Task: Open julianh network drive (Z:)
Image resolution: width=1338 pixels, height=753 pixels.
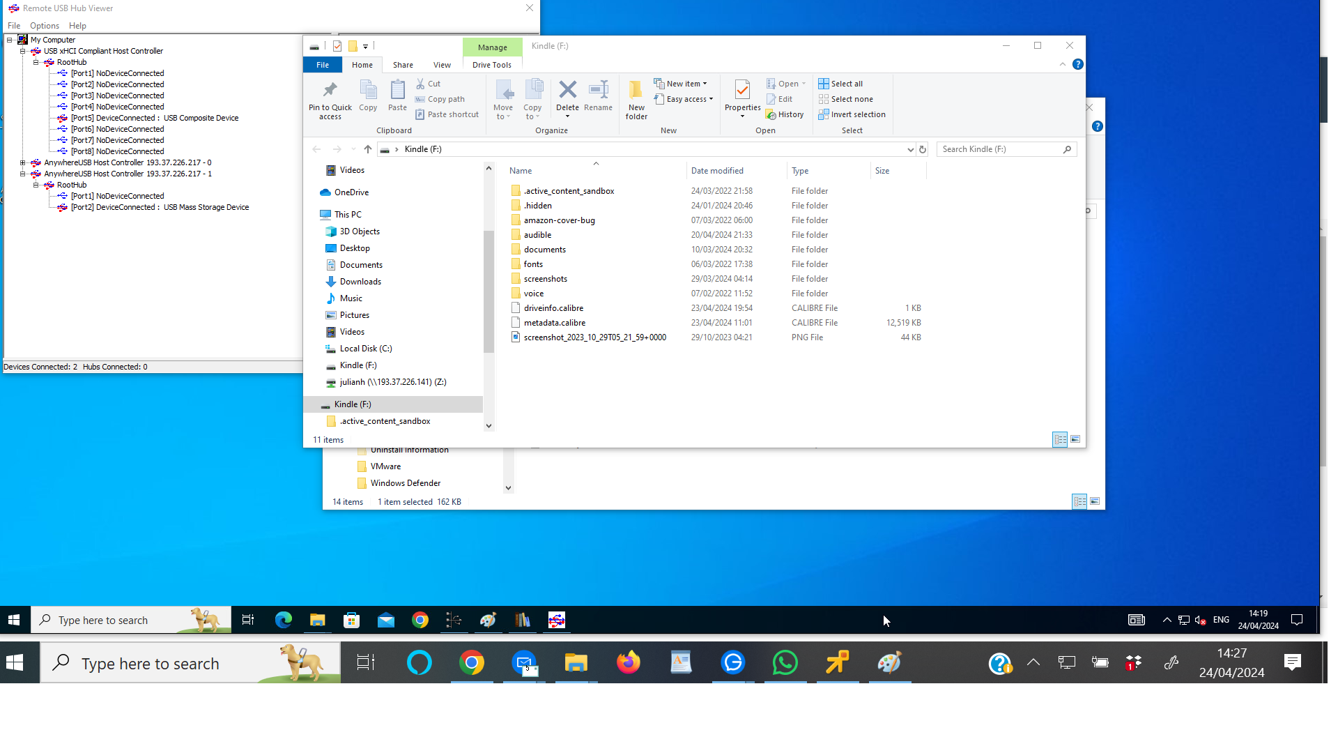Action: pos(393,382)
